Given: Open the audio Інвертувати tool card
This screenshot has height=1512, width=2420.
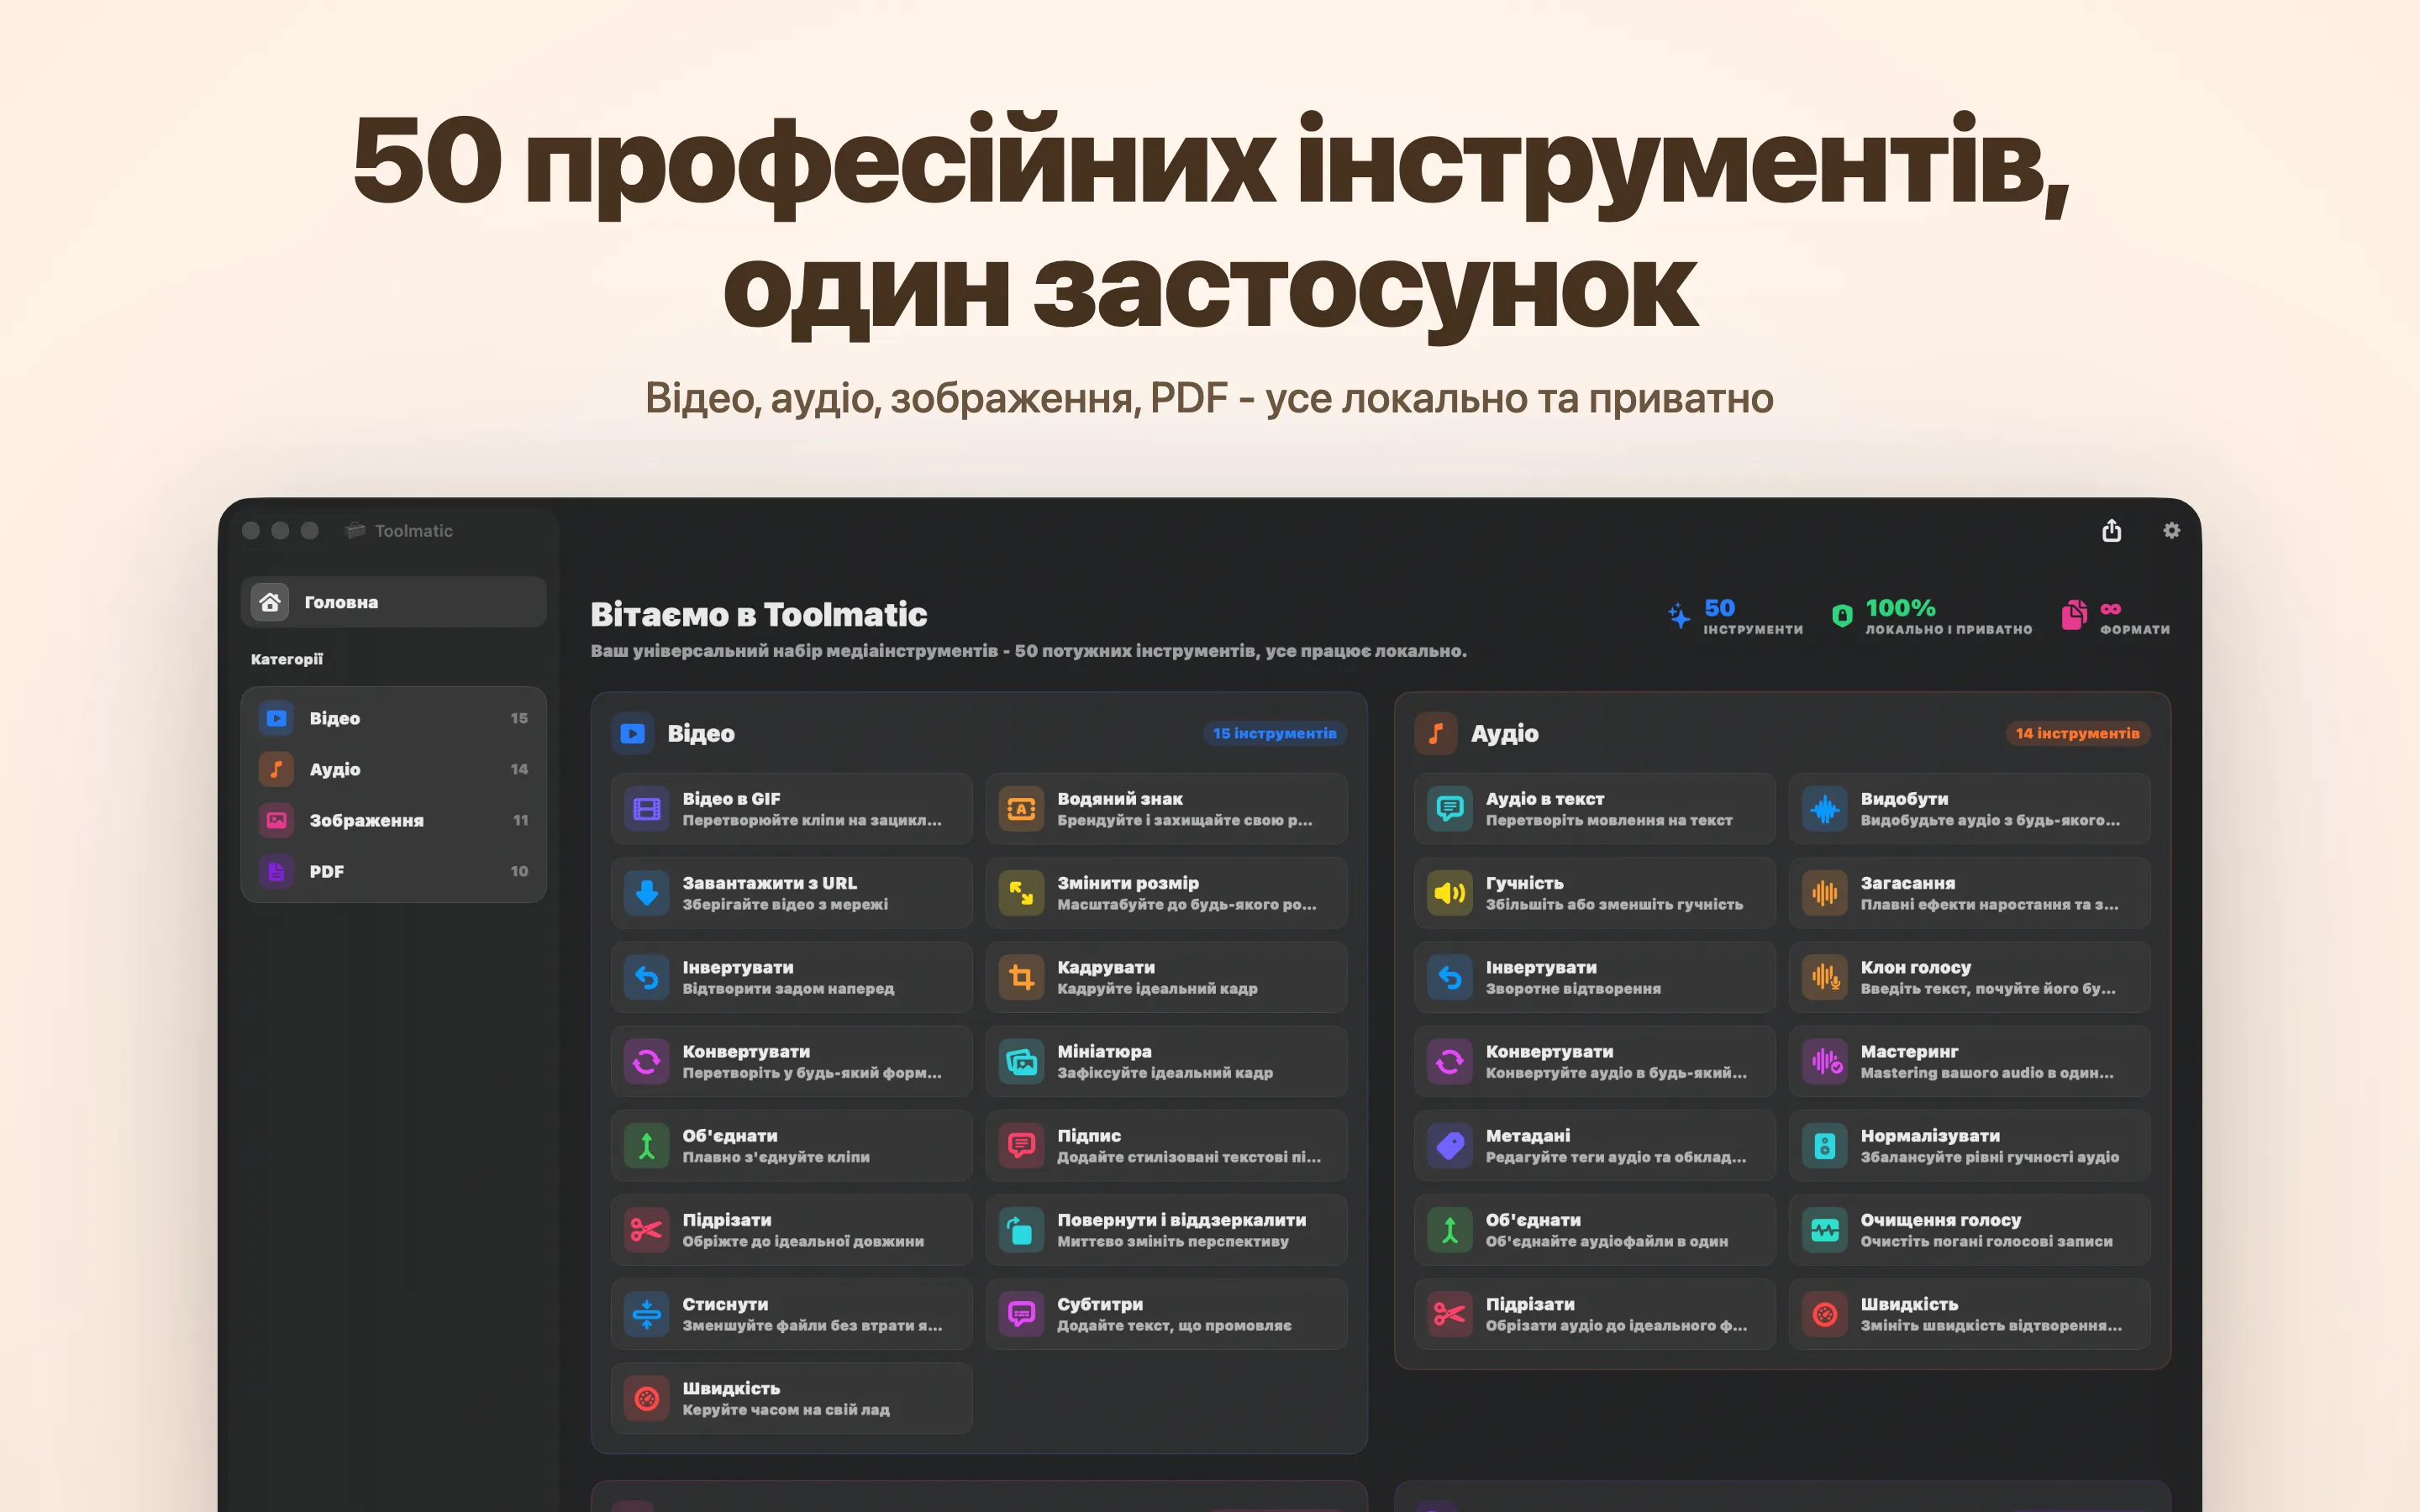Looking at the screenshot, I should (1594, 977).
